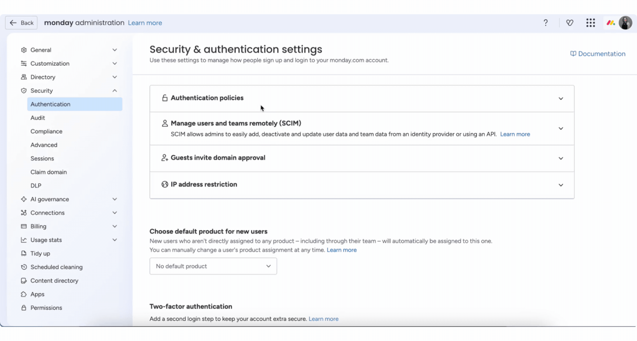Expand the Directory section chevron
Screen dimensions: 637x341
pyautogui.click(x=115, y=77)
